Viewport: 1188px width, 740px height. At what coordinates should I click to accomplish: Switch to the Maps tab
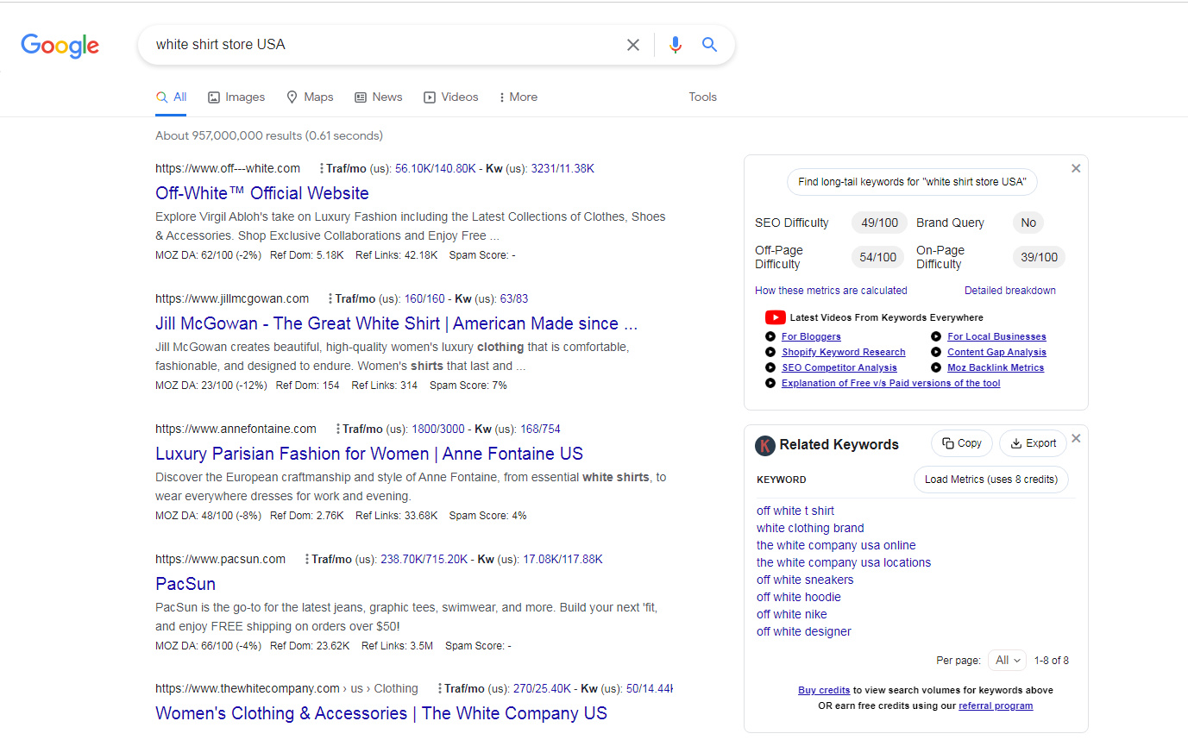pos(310,97)
